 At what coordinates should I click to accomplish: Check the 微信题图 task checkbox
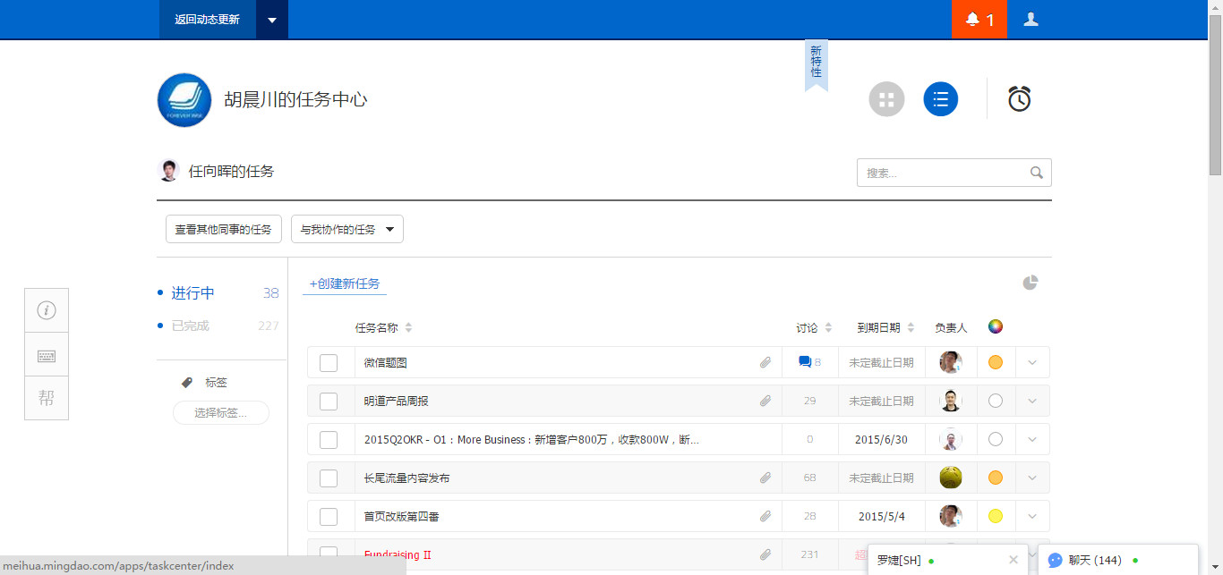tap(329, 363)
